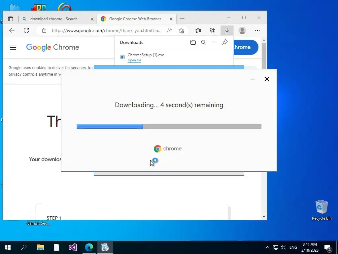The height and width of the screenshot is (254, 338).
Task: Open Windows Start menu
Action: pos(8,247)
